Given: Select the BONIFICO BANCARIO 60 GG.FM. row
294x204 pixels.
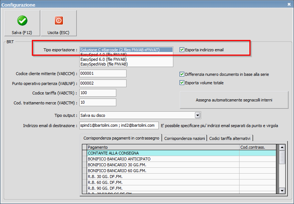Looking at the screenshot, I should 179,171.
